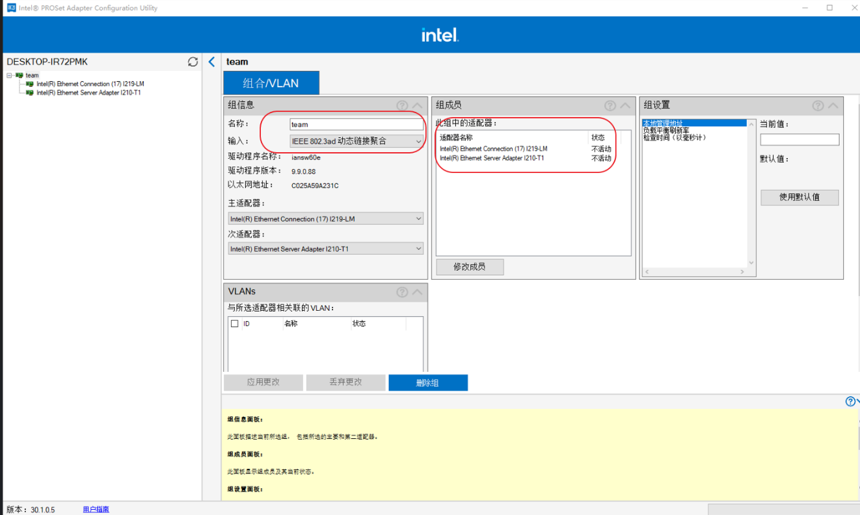The height and width of the screenshot is (515, 860).
Task: Open the 主适配器 dropdown
Action: tap(326, 219)
